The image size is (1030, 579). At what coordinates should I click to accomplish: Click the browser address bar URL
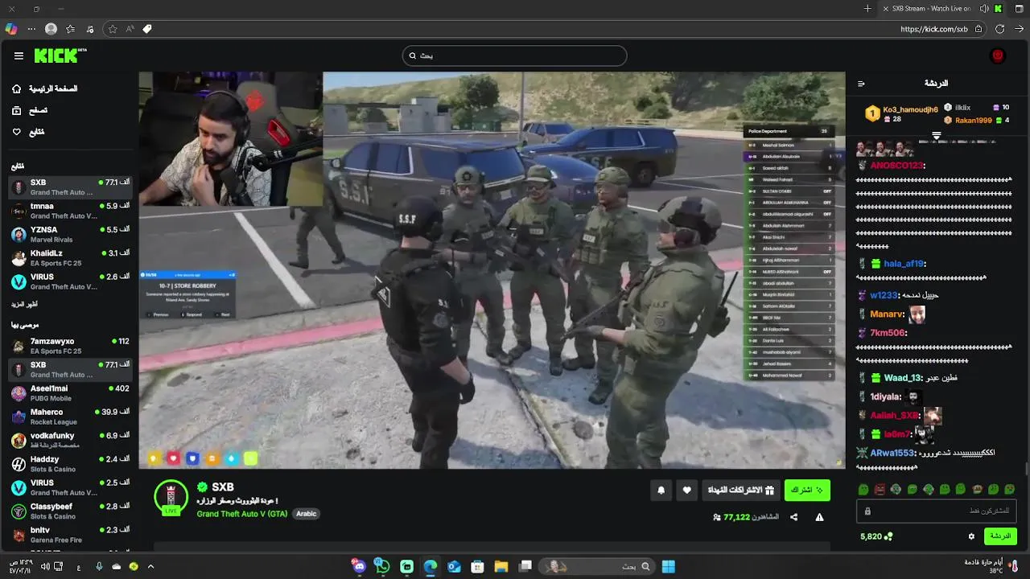click(934, 29)
